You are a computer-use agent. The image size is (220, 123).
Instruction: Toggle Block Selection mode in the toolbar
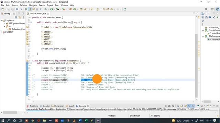pos(37,9)
